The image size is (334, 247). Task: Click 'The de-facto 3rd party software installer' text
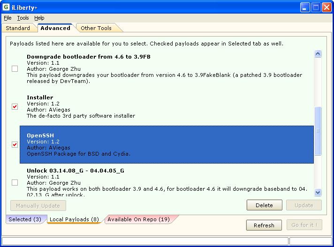81,116
